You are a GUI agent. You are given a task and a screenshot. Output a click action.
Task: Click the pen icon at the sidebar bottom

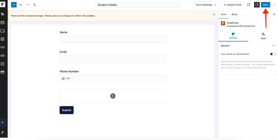[x=2, y=132]
